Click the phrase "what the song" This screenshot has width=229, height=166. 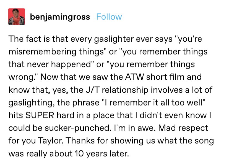coord(186,141)
